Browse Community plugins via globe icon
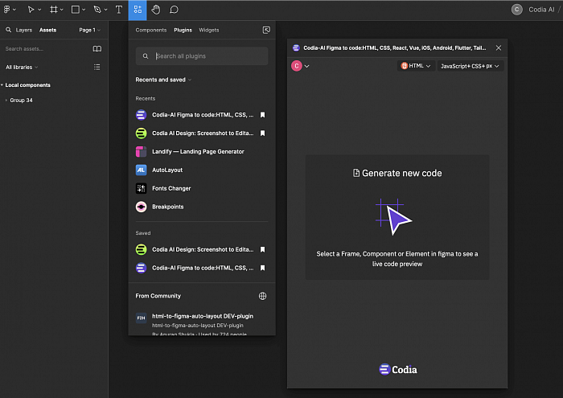This screenshot has width=563, height=398. pos(263,296)
